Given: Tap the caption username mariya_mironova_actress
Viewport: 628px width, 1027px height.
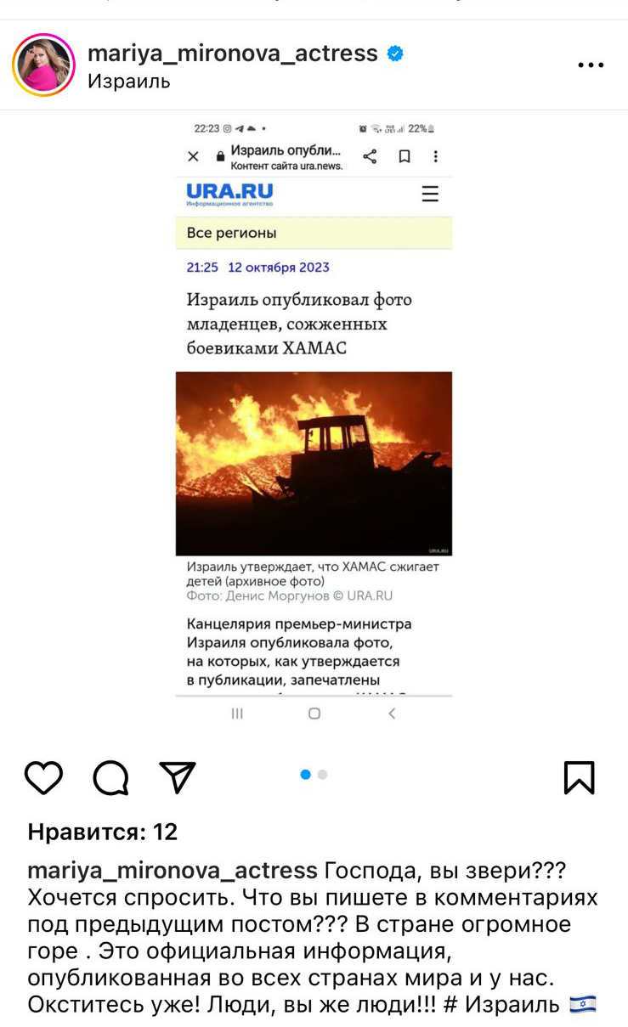Looking at the screenshot, I should tap(173, 871).
